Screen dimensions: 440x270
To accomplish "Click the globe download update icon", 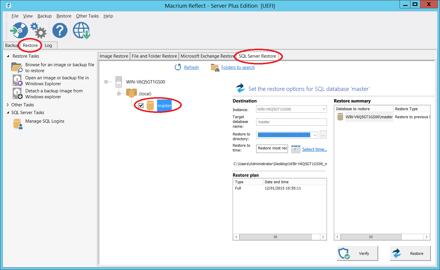I will [x=82, y=31].
